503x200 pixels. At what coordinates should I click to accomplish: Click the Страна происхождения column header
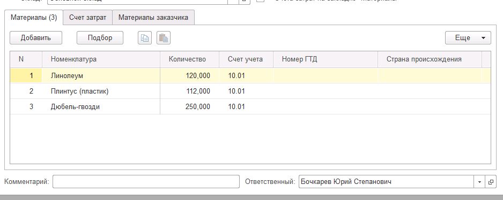pos(430,59)
